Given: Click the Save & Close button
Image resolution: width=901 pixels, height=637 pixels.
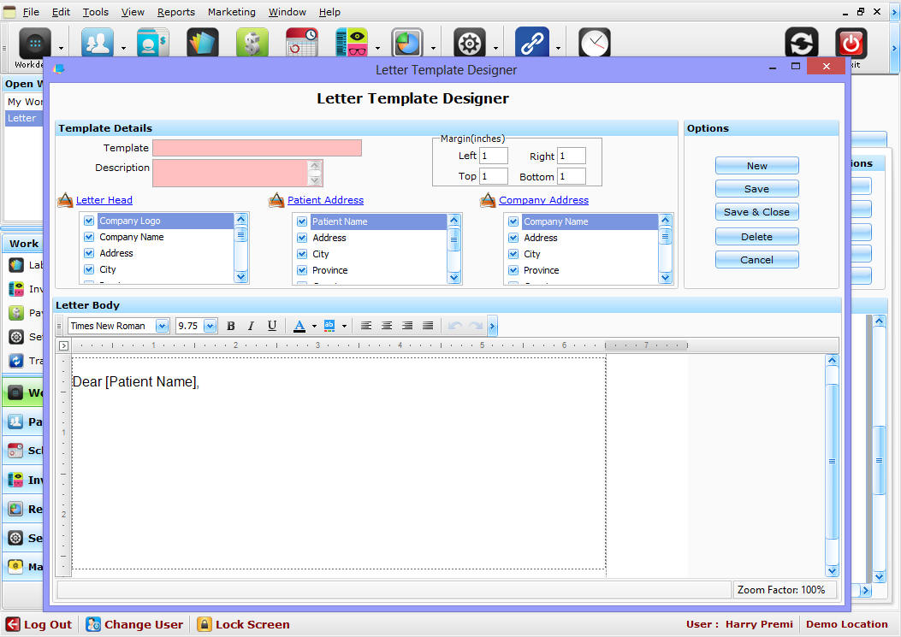Looking at the screenshot, I should [756, 212].
